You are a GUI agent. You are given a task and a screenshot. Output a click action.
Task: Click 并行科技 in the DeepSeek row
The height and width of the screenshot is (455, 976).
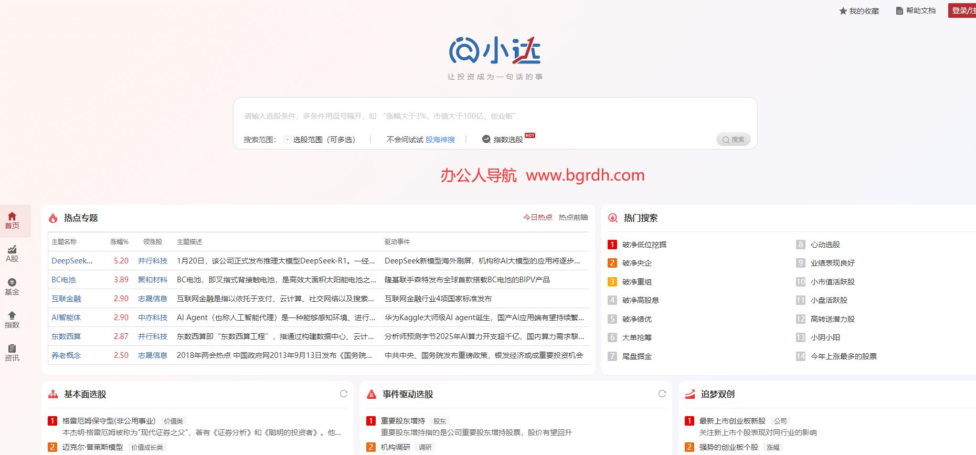click(153, 261)
